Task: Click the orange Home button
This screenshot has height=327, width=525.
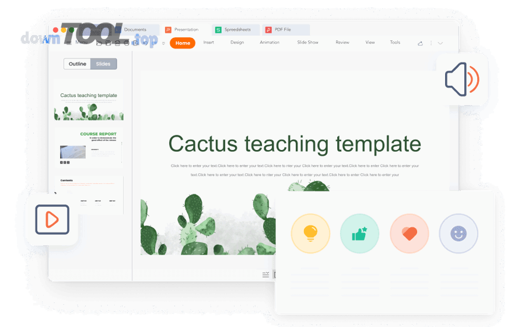Action: tap(183, 43)
